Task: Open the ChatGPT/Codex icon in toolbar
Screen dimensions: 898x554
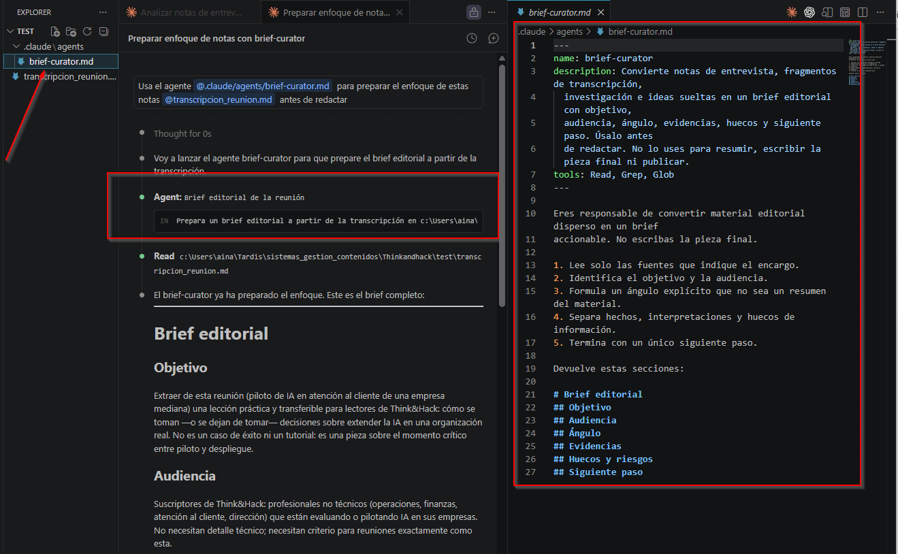Action: pyautogui.click(x=809, y=12)
